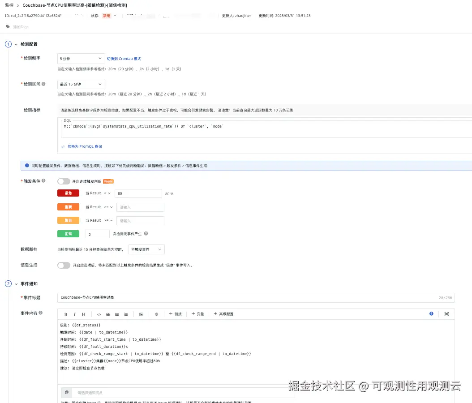Viewport: 472px width, 403px height.
Task: Click the 切换为 PromQL 查询 link
Action: [85, 146]
